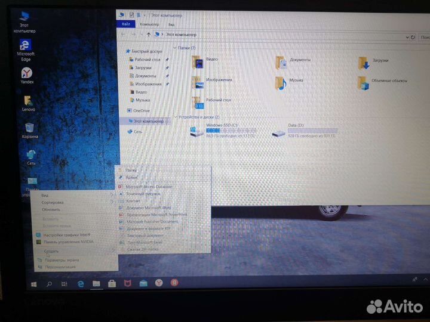Open File Explorer from taskbar
Screen dimensions: 430x322
(x=96, y=284)
